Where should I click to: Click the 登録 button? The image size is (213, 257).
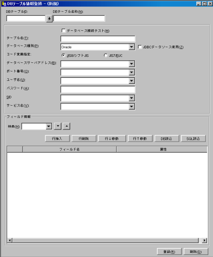coord(169,251)
